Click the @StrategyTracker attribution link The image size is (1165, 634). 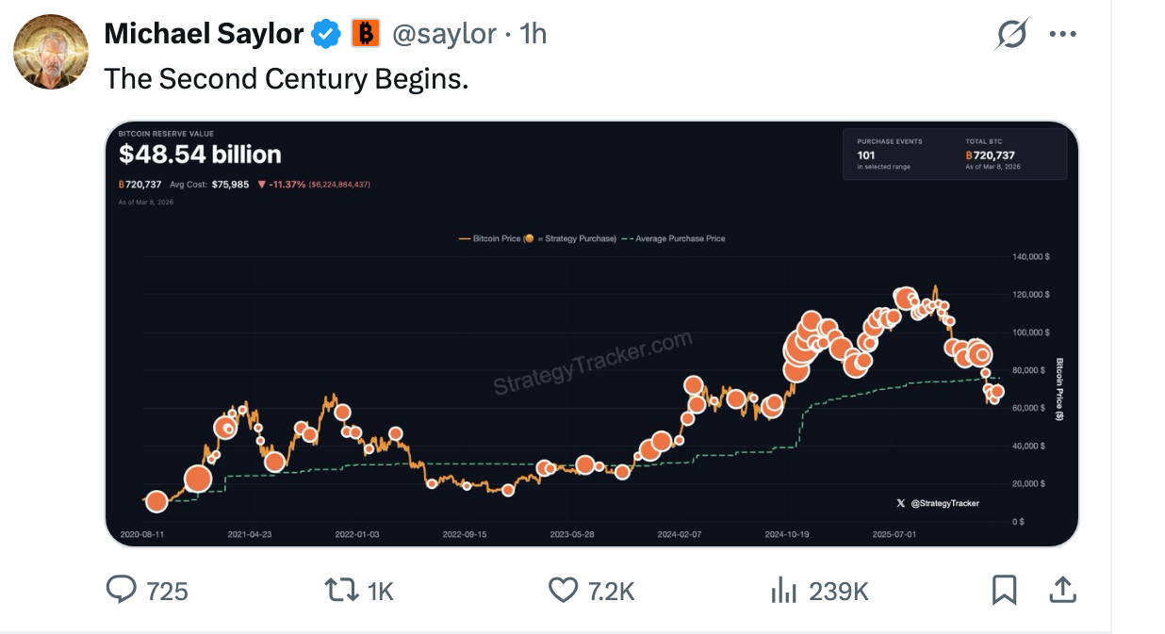pos(944,503)
